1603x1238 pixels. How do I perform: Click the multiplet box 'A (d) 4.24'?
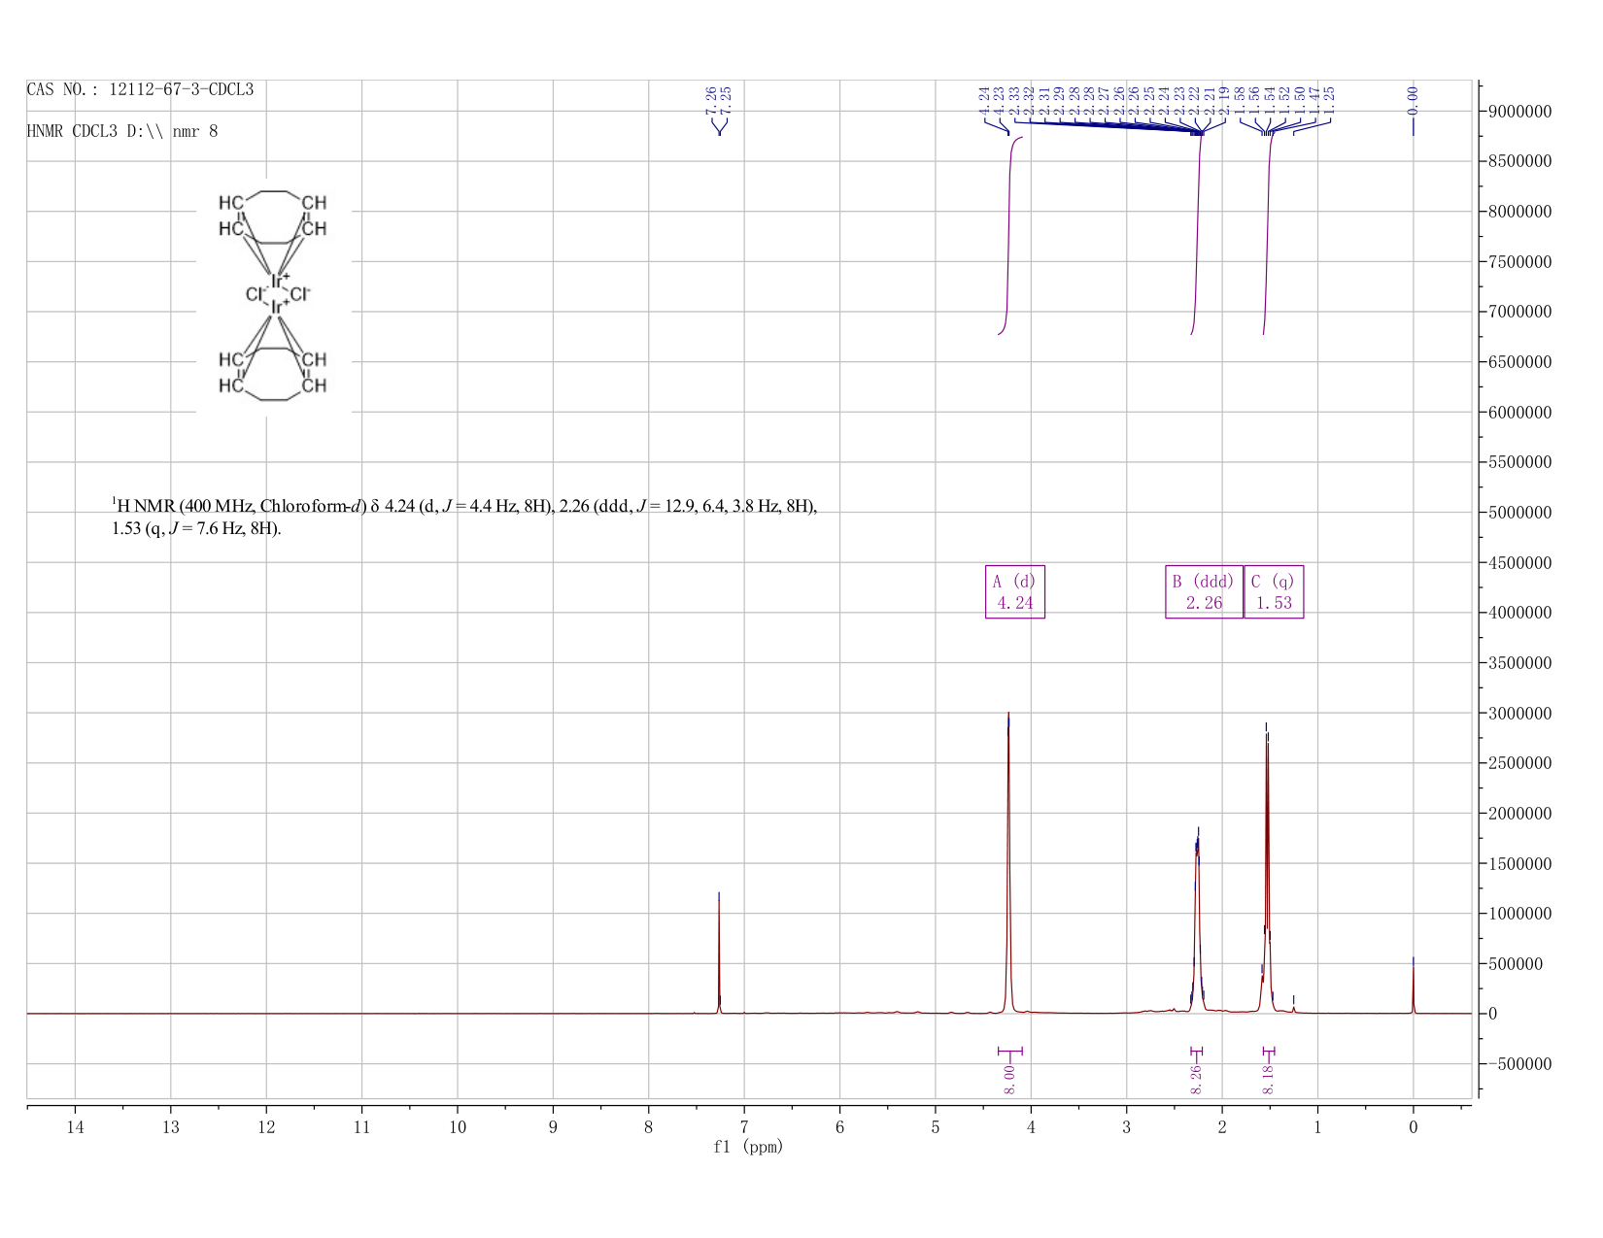(1014, 591)
